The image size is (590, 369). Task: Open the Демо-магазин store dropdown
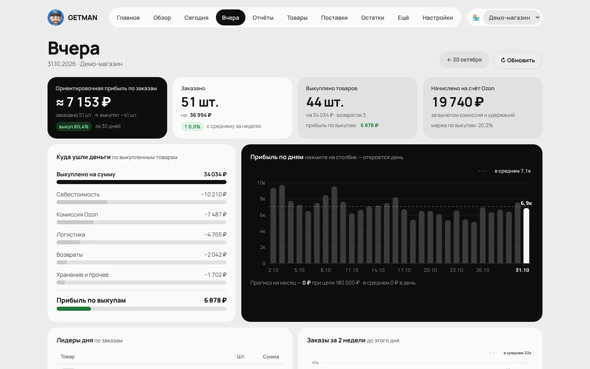[x=512, y=18]
